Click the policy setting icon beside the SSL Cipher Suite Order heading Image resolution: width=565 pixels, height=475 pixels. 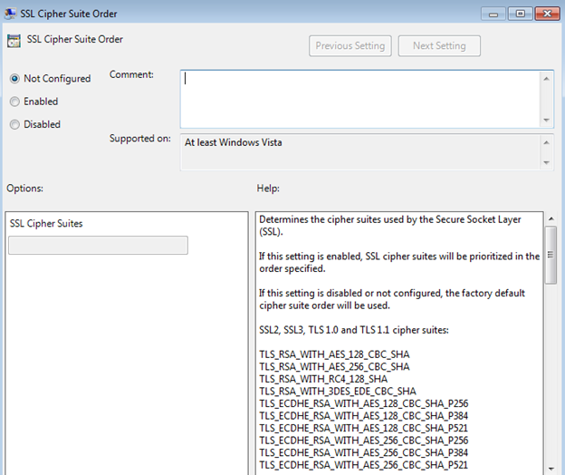tap(14, 41)
